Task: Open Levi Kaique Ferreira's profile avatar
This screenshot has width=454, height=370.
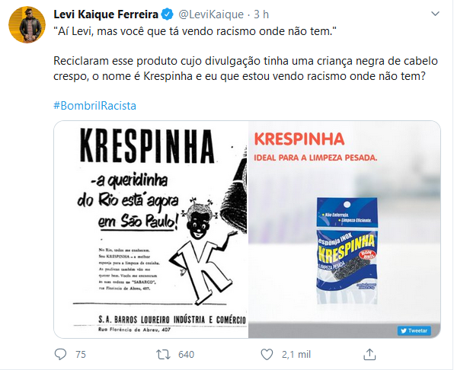Action: pyautogui.click(x=27, y=24)
